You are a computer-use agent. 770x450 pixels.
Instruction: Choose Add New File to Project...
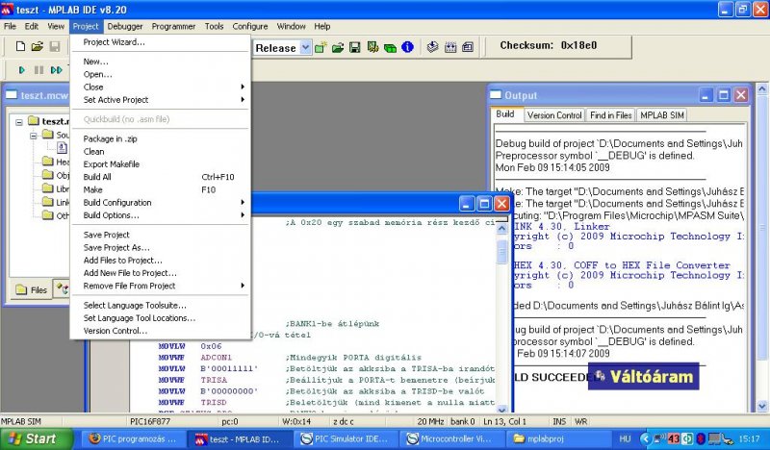click(160, 273)
